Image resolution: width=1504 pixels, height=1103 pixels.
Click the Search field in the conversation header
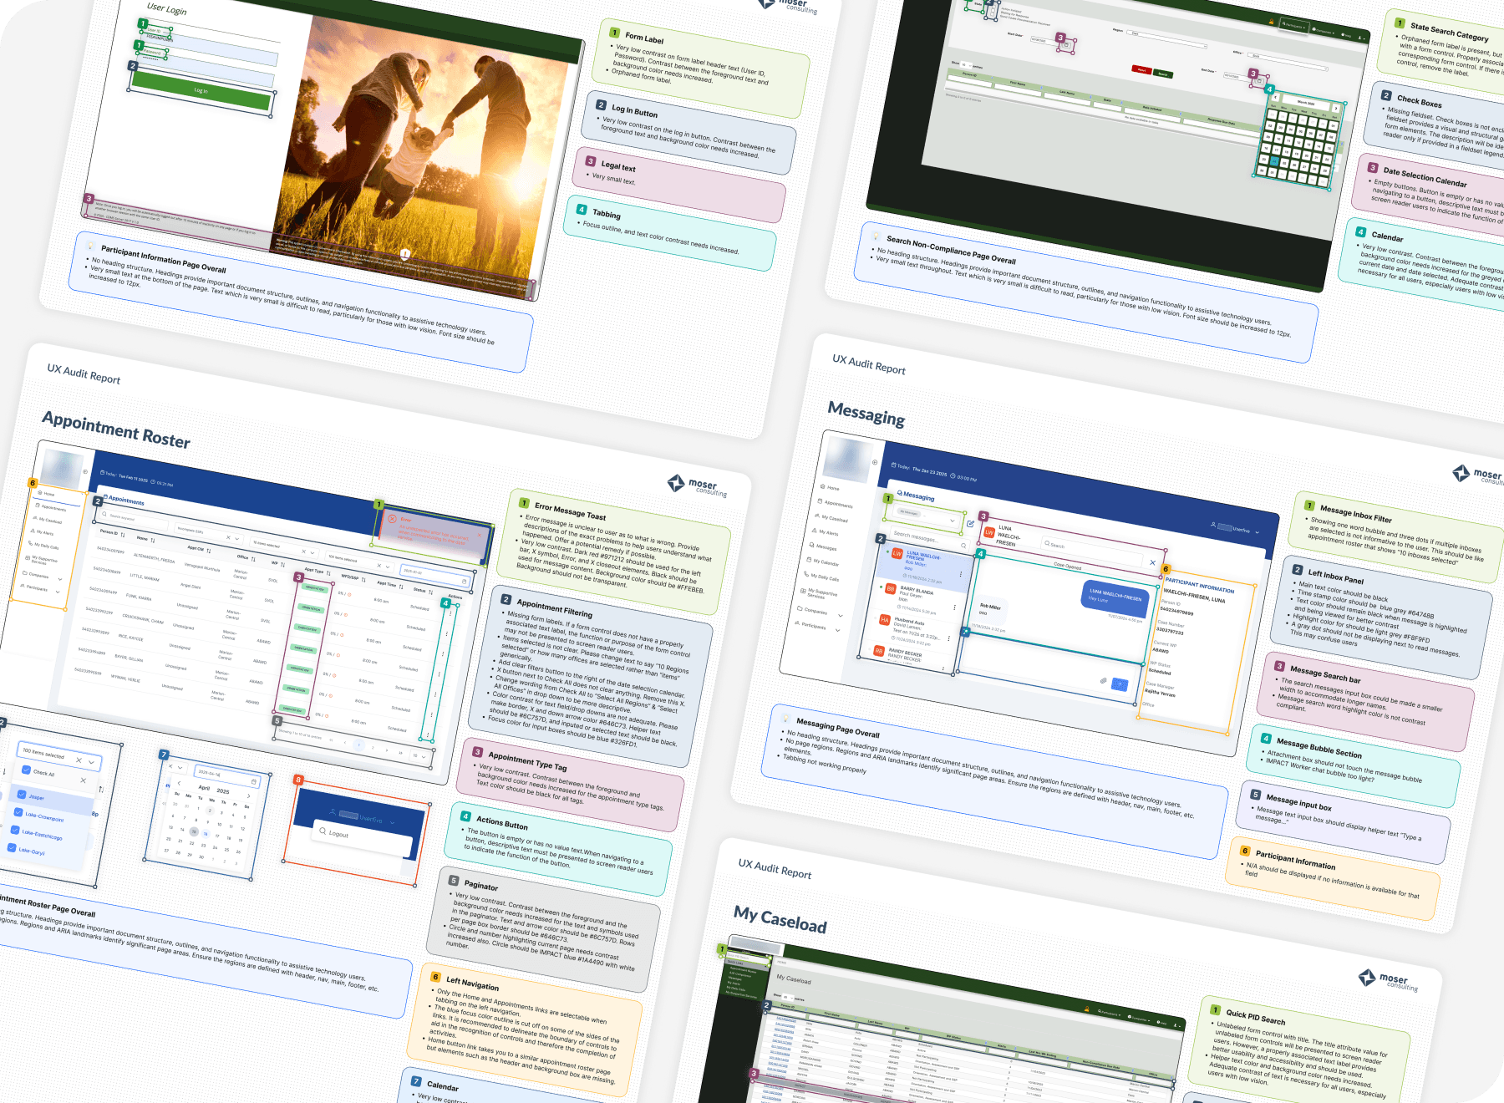1092,552
